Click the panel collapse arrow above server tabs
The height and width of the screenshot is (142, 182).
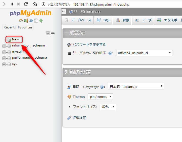coord(64,12)
